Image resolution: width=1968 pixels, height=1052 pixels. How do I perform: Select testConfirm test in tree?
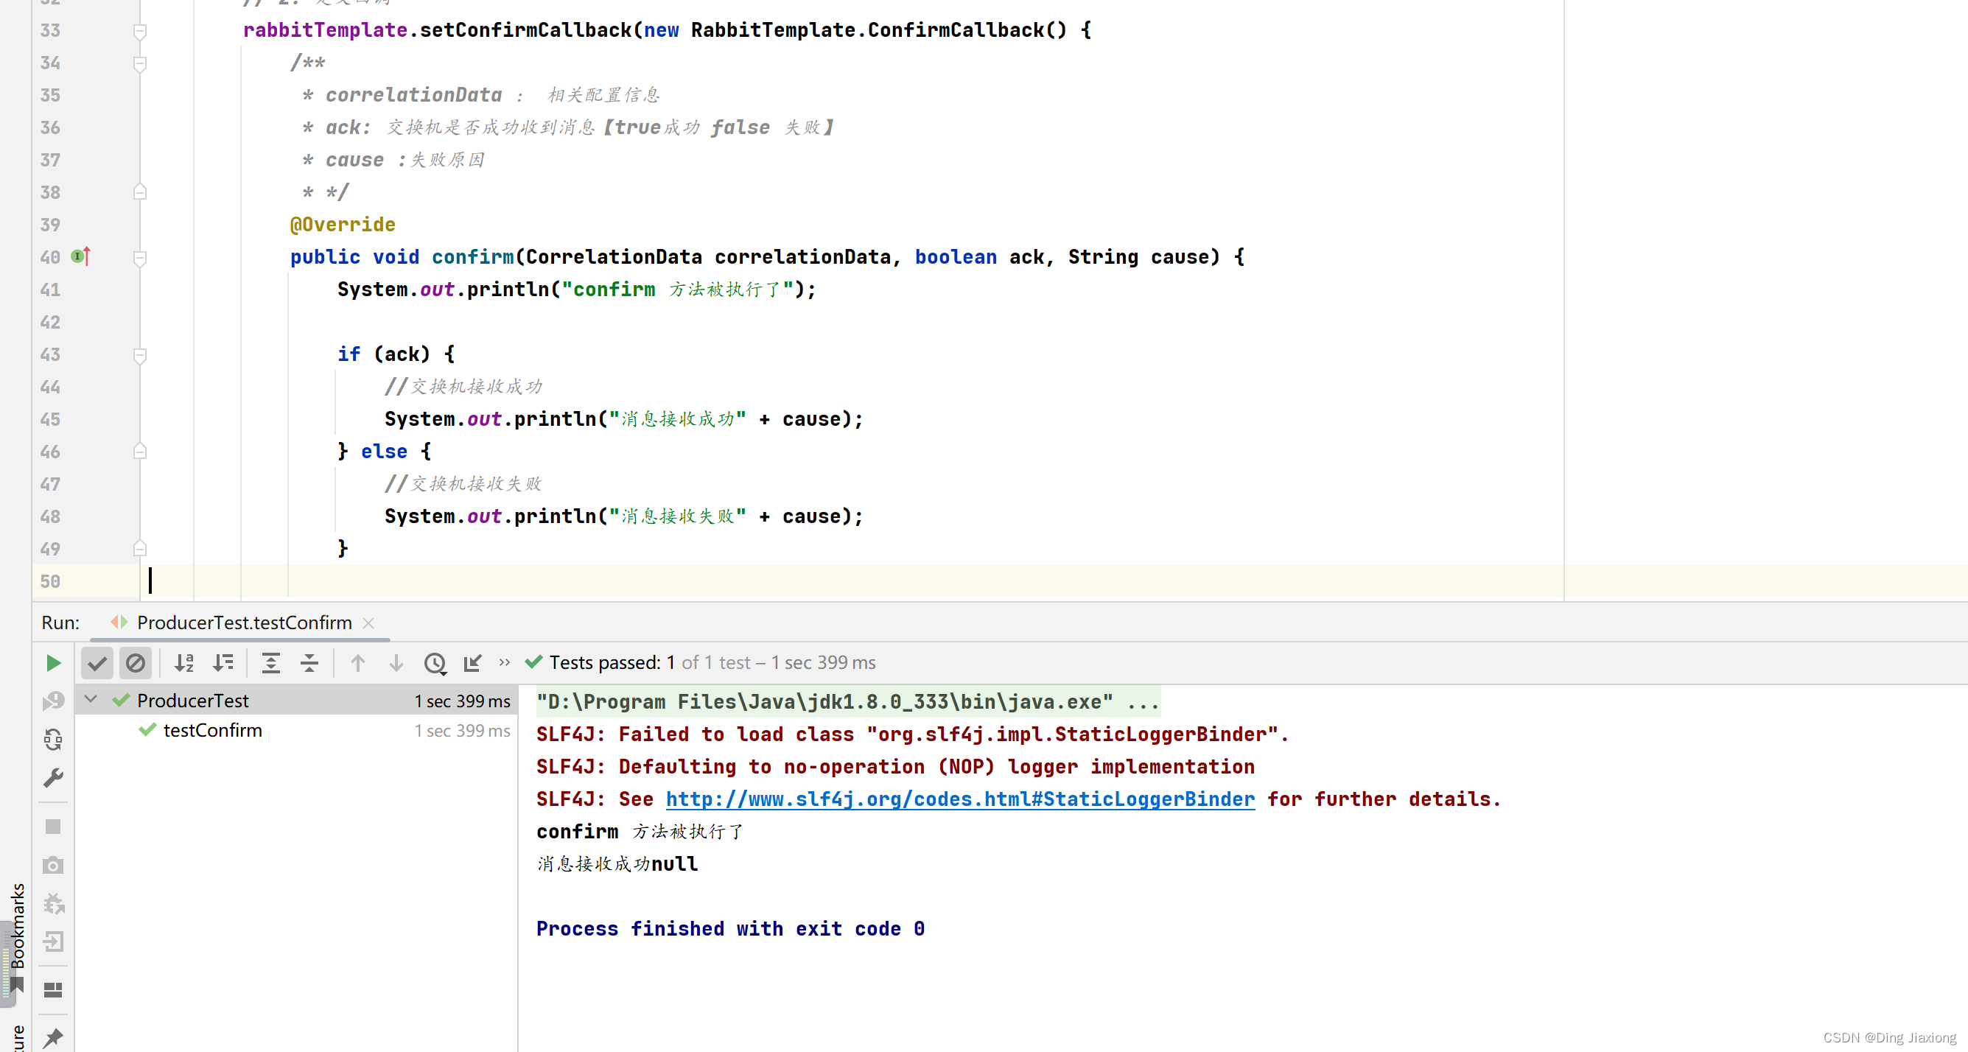point(212,729)
